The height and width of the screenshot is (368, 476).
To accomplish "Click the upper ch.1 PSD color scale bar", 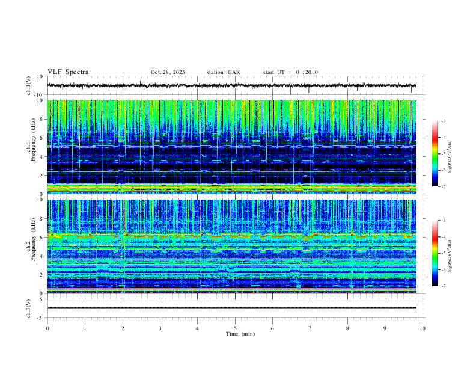I will tap(435, 154).
